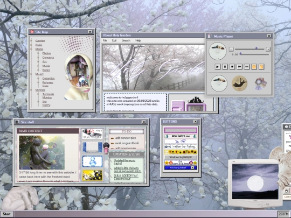Stop the Music Player track
The height and width of the screenshot is (218, 291).
click(232, 67)
